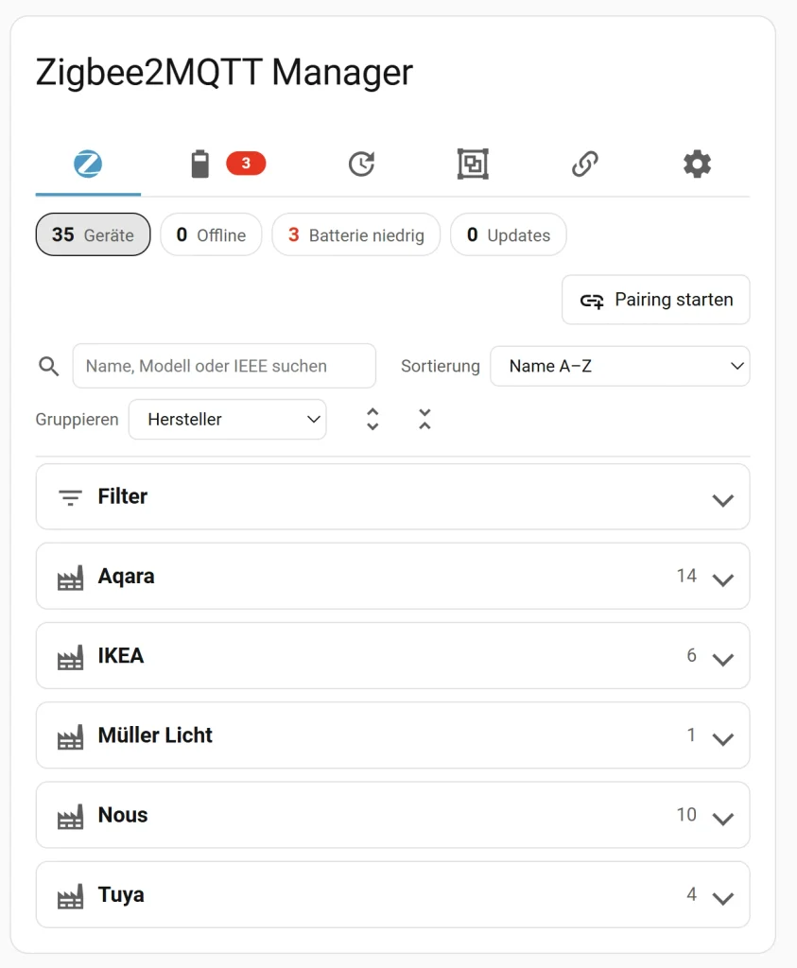Switch to the battery tab
Viewport: 797px width, 968px height.
coord(200,164)
